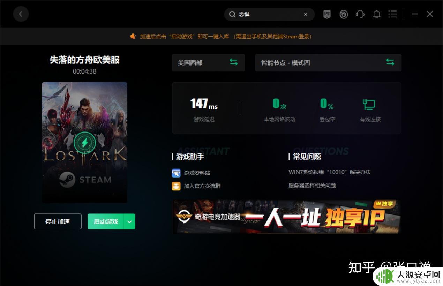The width and height of the screenshot is (443, 286).
Task: Minimize the accelerator window
Action: (x=415, y=14)
